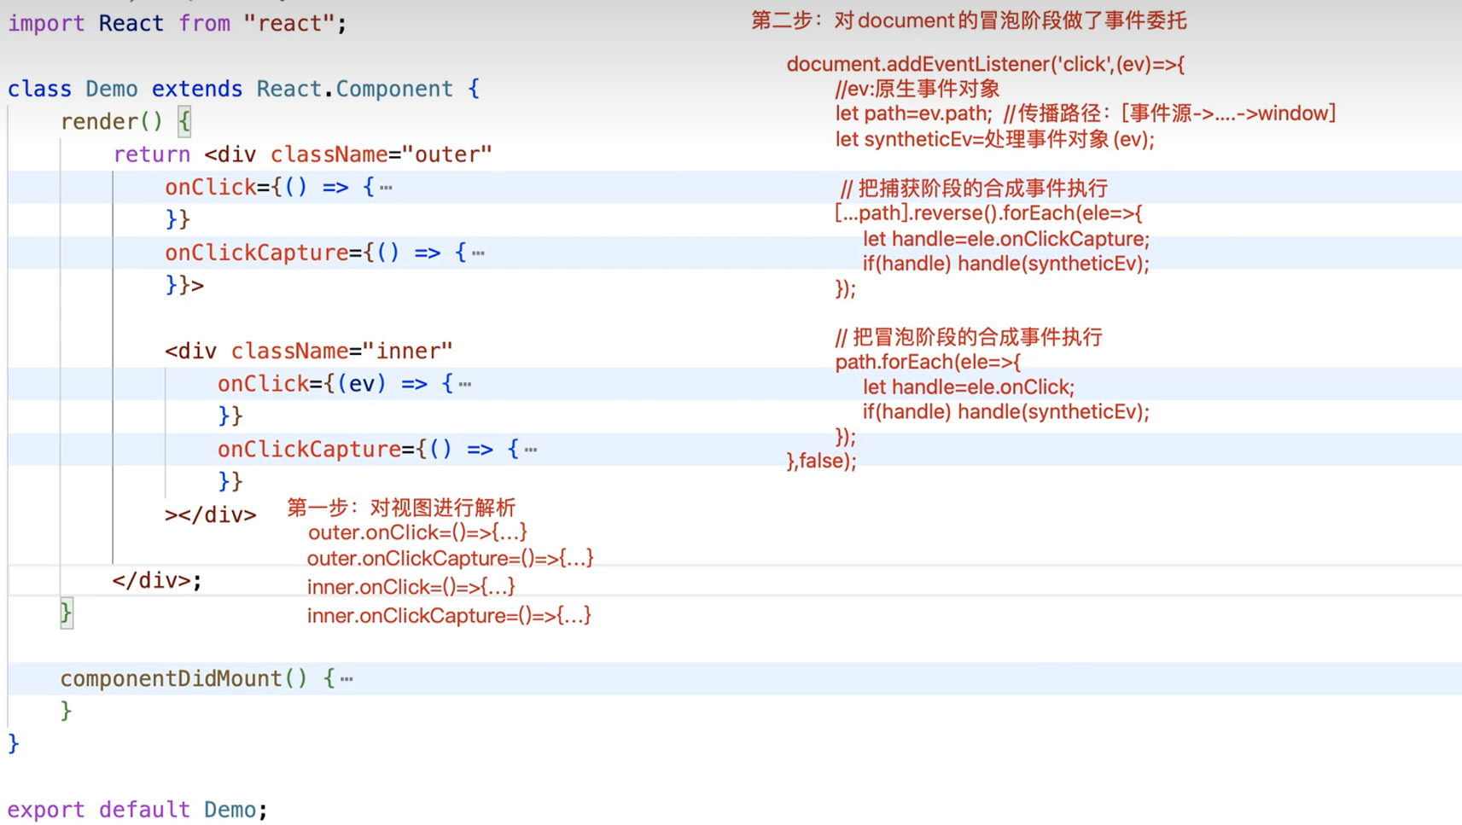Click the render() method name
This screenshot has width=1462, height=825.
pyautogui.click(x=111, y=121)
